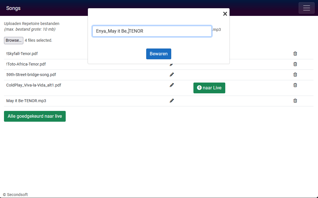318x198 pixels.
Task: Click the © Secondsoft footer text
Action: pyautogui.click(x=15, y=195)
